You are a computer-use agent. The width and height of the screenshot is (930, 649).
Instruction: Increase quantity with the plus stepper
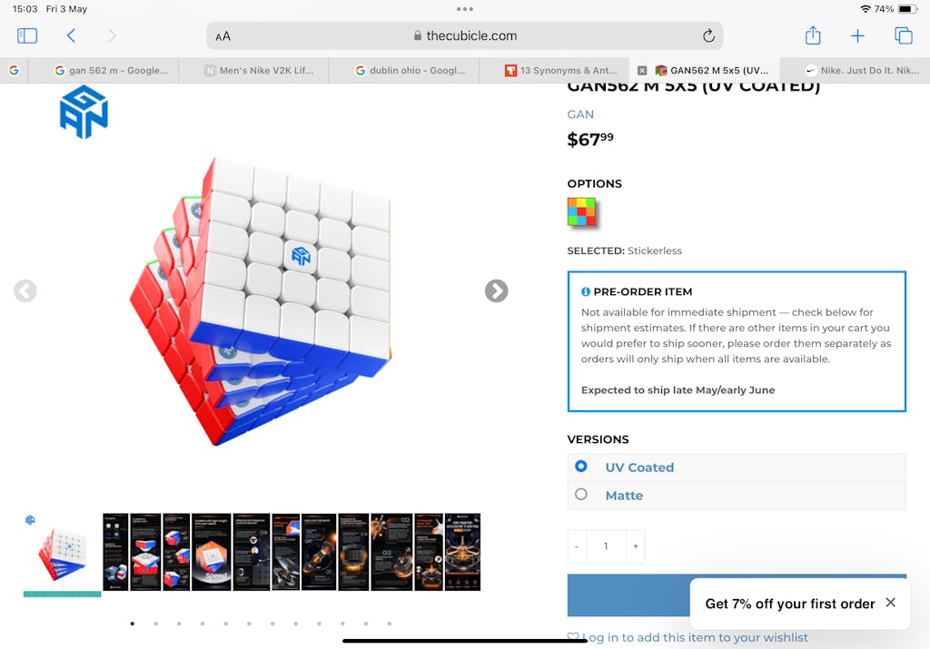[x=635, y=546]
